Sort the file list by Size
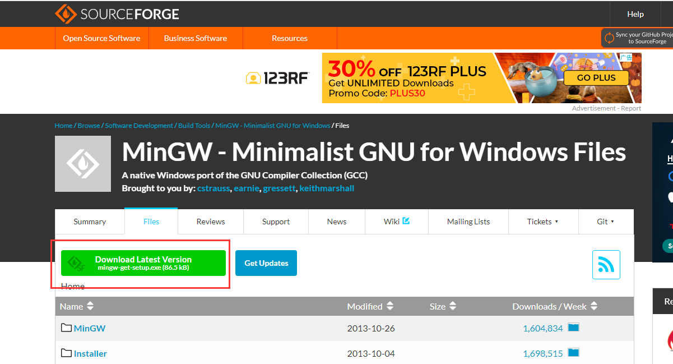The width and height of the screenshot is (673, 364). pos(443,306)
